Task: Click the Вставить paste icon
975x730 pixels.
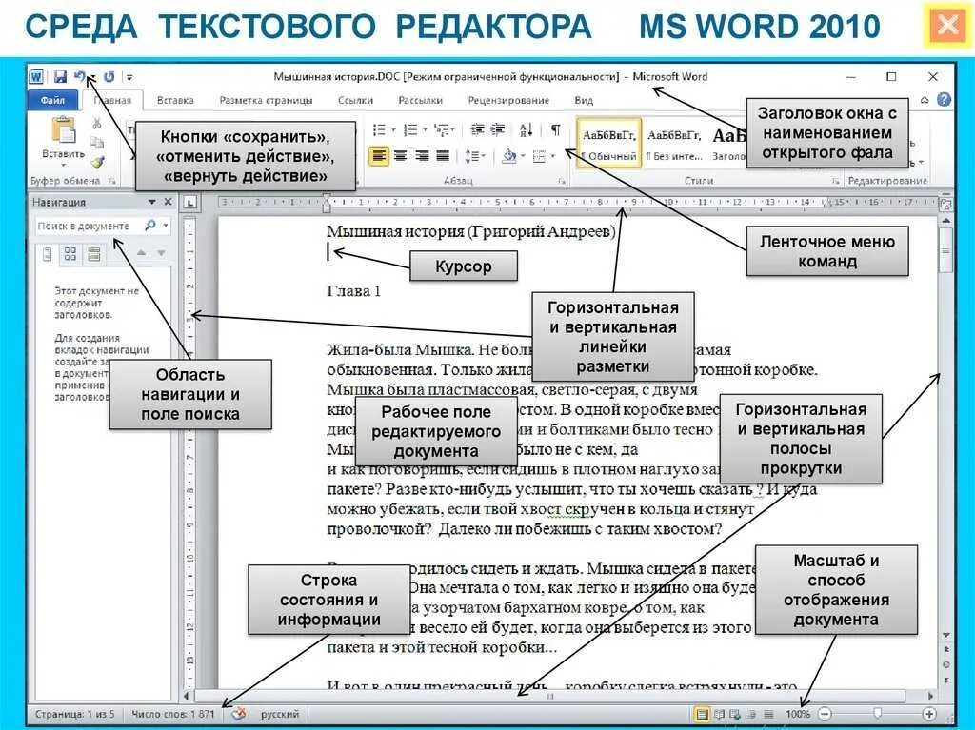Action: point(64,130)
